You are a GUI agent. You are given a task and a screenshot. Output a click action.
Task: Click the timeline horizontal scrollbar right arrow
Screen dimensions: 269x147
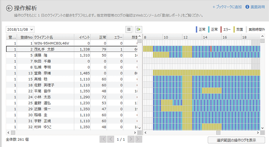[x=258, y=133]
